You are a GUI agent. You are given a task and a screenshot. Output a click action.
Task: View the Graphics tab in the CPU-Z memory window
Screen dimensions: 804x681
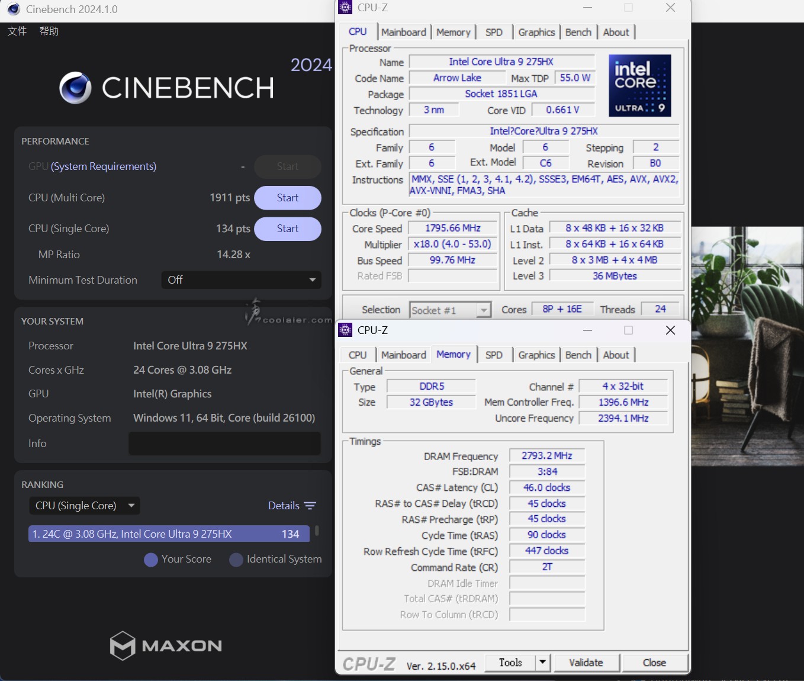click(536, 355)
